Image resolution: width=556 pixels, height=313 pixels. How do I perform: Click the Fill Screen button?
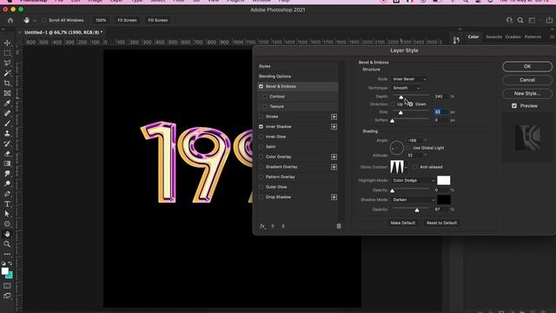click(158, 20)
